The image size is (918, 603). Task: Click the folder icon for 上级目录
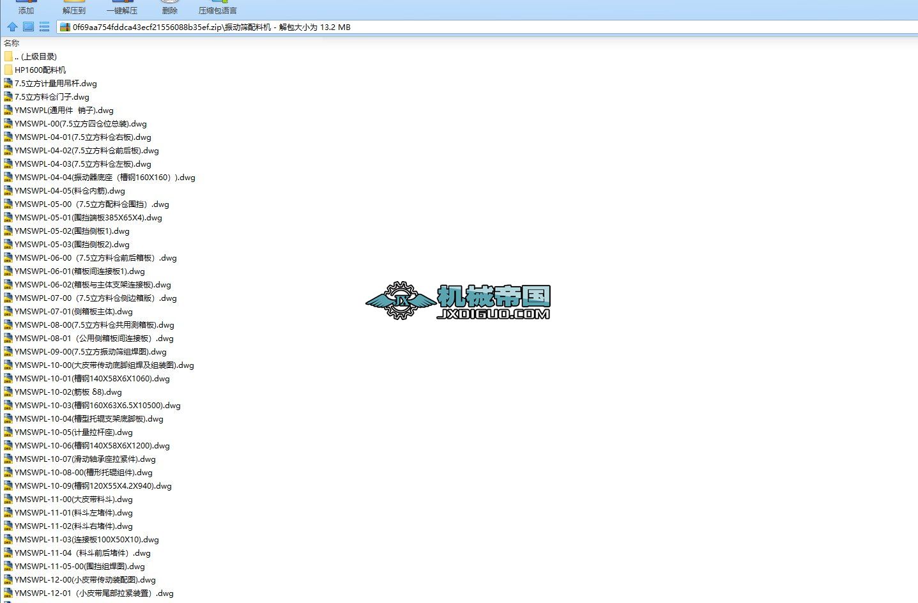[8, 57]
